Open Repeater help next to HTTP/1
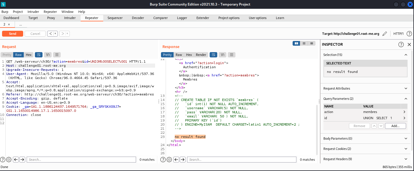This screenshot has width=414, height=171. [409, 34]
